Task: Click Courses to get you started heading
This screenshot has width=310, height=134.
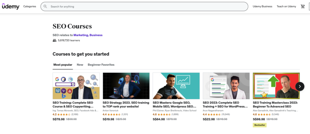Action: tap(81, 54)
